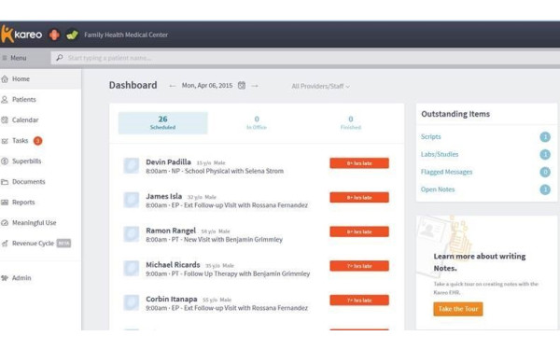Click the Home sidebar icon
The image size is (560, 350).
(5, 79)
